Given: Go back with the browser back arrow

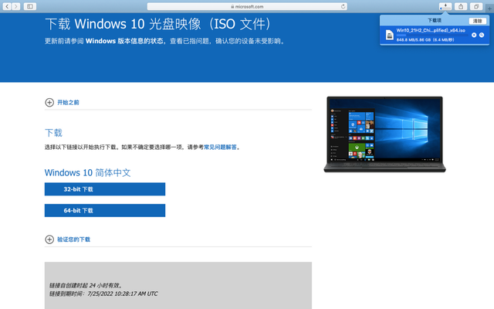Looking at the screenshot, I should (7, 6).
